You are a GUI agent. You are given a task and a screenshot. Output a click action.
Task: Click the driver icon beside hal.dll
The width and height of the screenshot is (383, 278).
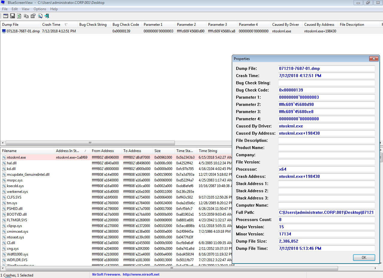click(x=4, y=163)
